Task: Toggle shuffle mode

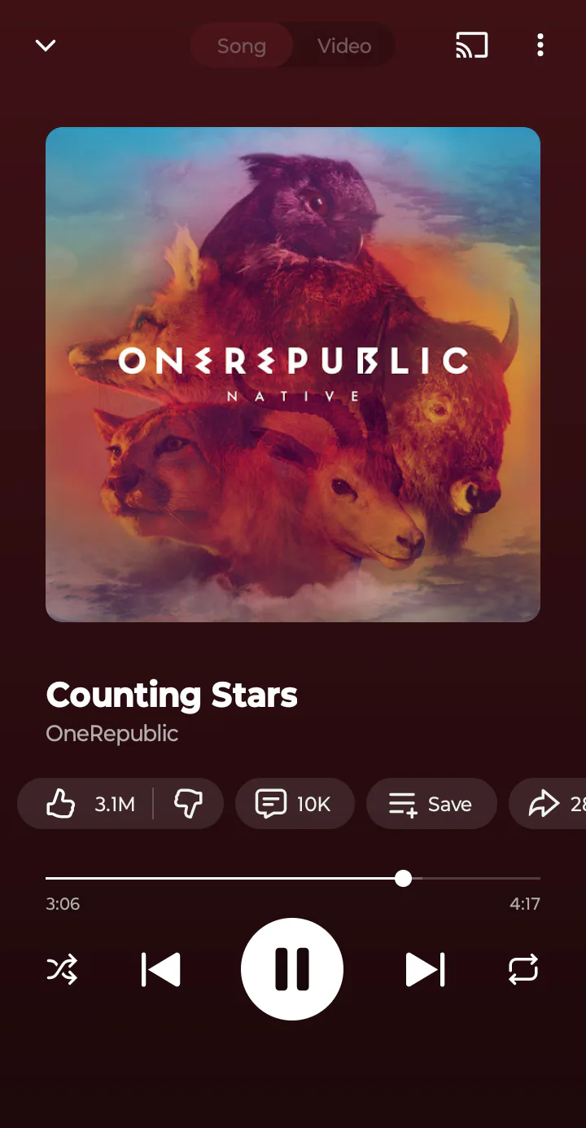Action: [x=62, y=969]
